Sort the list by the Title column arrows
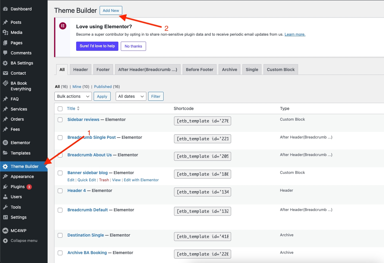Screen dimensions: 384x263 (x=78, y=108)
